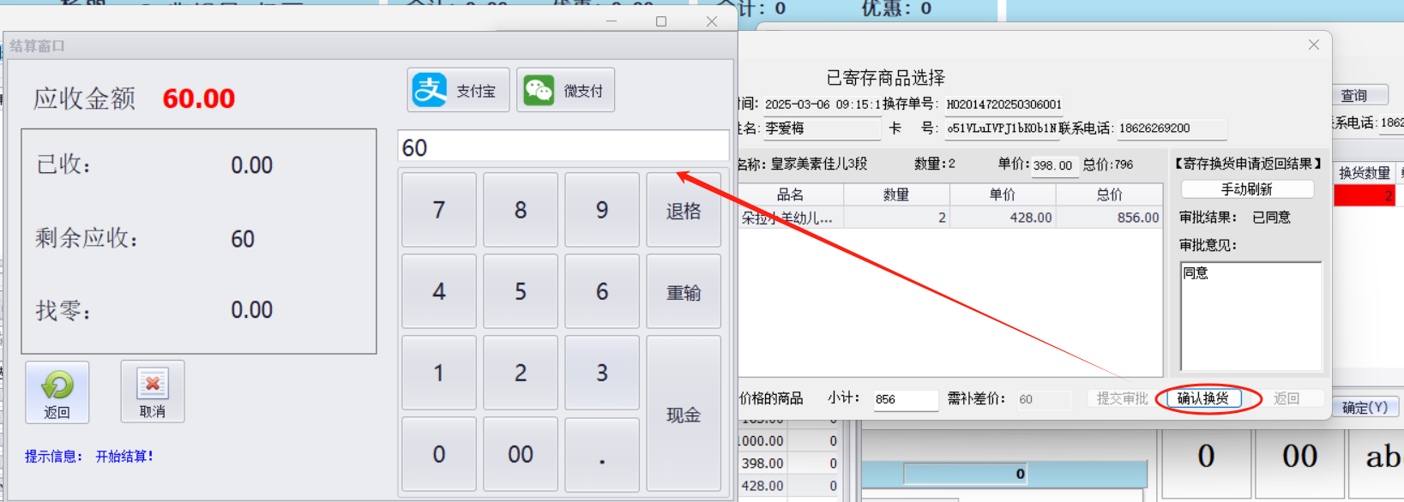Tap the 00 key in checkout keypad

click(521, 454)
